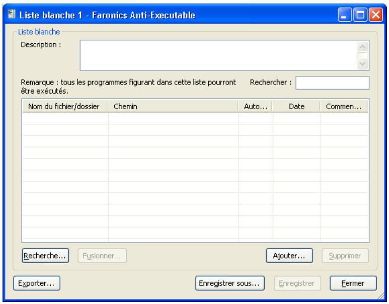Click the Exporter... button

pyautogui.click(x=37, y=283)
